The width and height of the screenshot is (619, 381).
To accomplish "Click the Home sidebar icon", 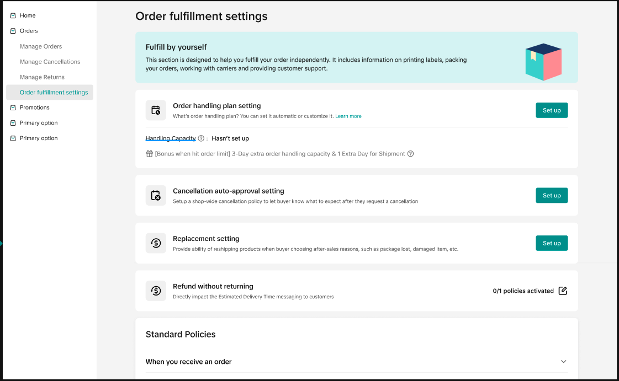I will coord(13,15).
